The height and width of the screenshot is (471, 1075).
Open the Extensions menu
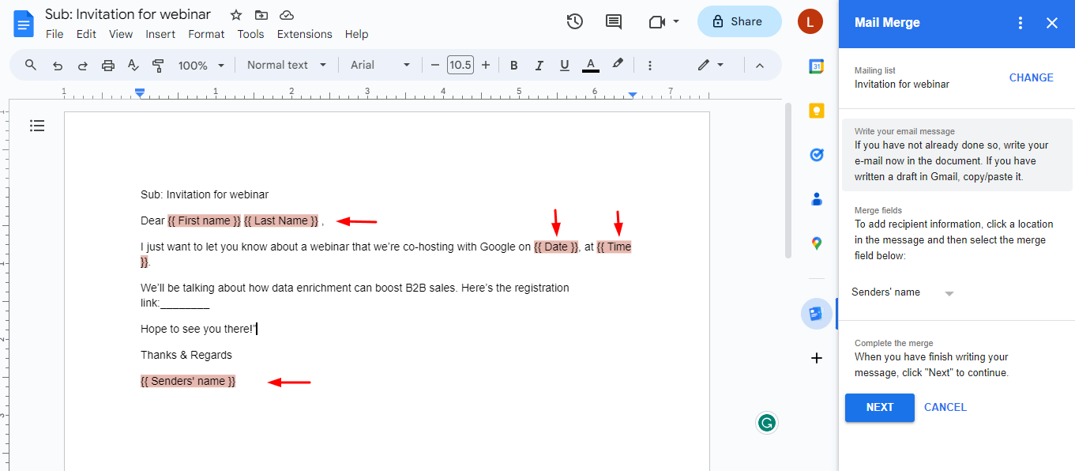tap(304, 34)
